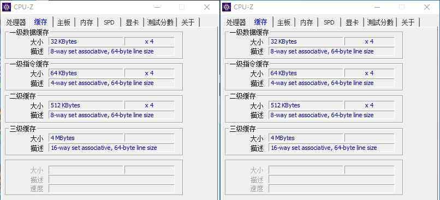This screenshot has width=440, height=200.
Task: Open 关于 tab in left window
Action: click(188, 22)
